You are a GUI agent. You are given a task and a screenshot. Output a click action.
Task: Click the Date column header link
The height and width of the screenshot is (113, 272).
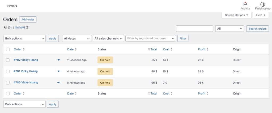pyautogui.click(x=70, y=49)
